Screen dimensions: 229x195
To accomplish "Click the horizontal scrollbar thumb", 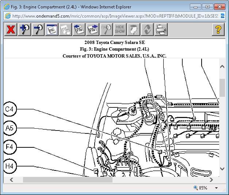I will pos(68,180).
